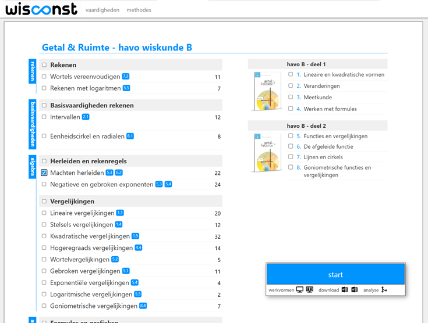Check the Basisvaardigheden rekenen header checkbox

(x=44, y=105)
